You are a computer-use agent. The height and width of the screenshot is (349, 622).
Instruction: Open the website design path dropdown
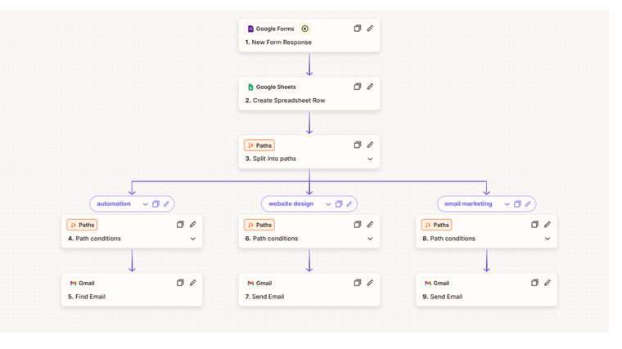pyautogui.click(x=328, y=204)
